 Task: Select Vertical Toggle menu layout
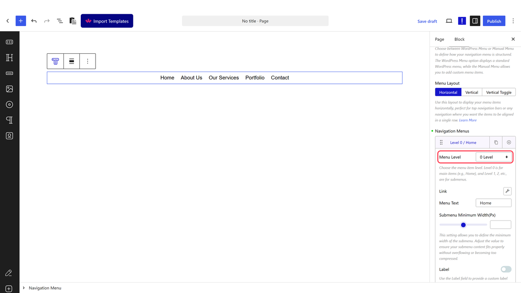coord(499,92)
